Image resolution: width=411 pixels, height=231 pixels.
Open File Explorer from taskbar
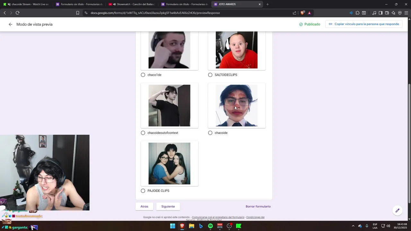191,226
